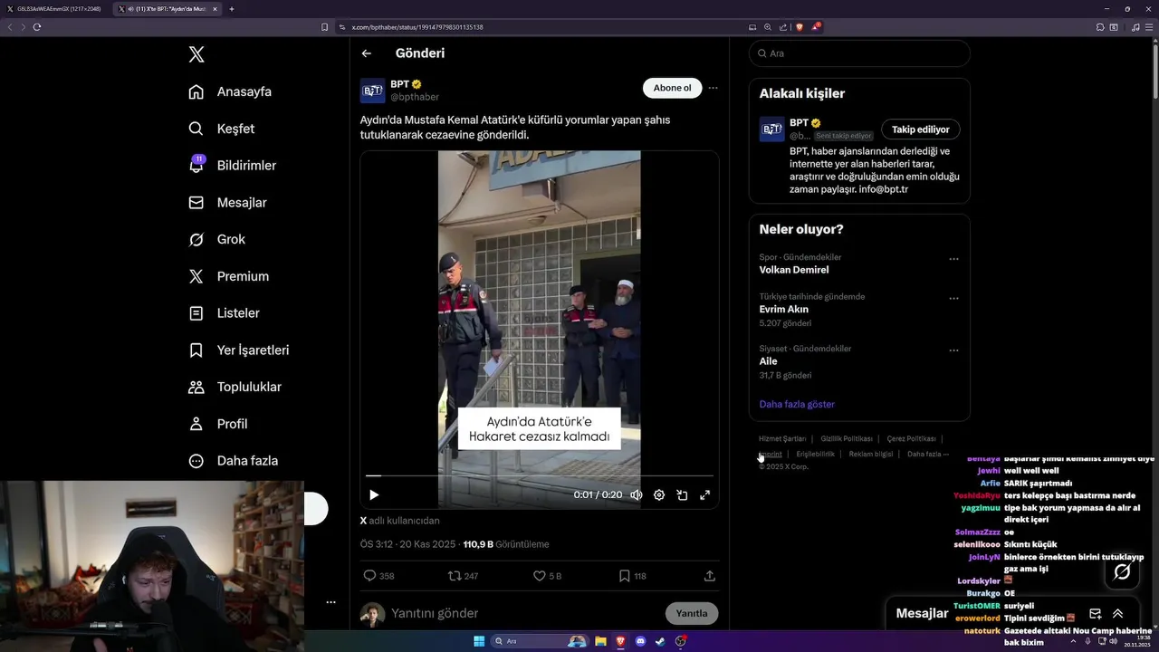This screenshot has height=652, width=1159.
Task: Open the Aile trend
Action: [769, 361]
